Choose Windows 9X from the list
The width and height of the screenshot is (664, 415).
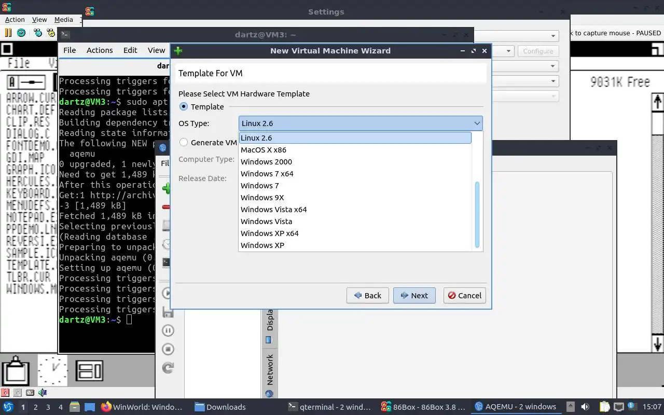pos(355,198)
